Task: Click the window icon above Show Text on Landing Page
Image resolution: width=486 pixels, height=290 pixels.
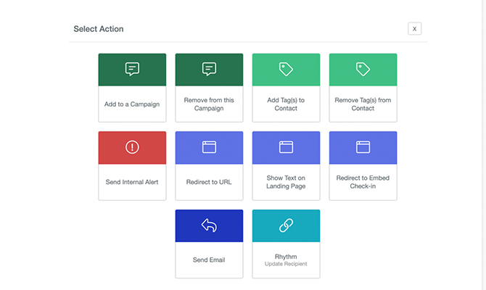Action: 286,147
